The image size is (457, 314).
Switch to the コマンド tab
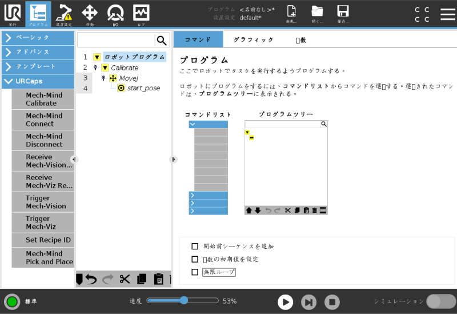(x=198, y=39)
